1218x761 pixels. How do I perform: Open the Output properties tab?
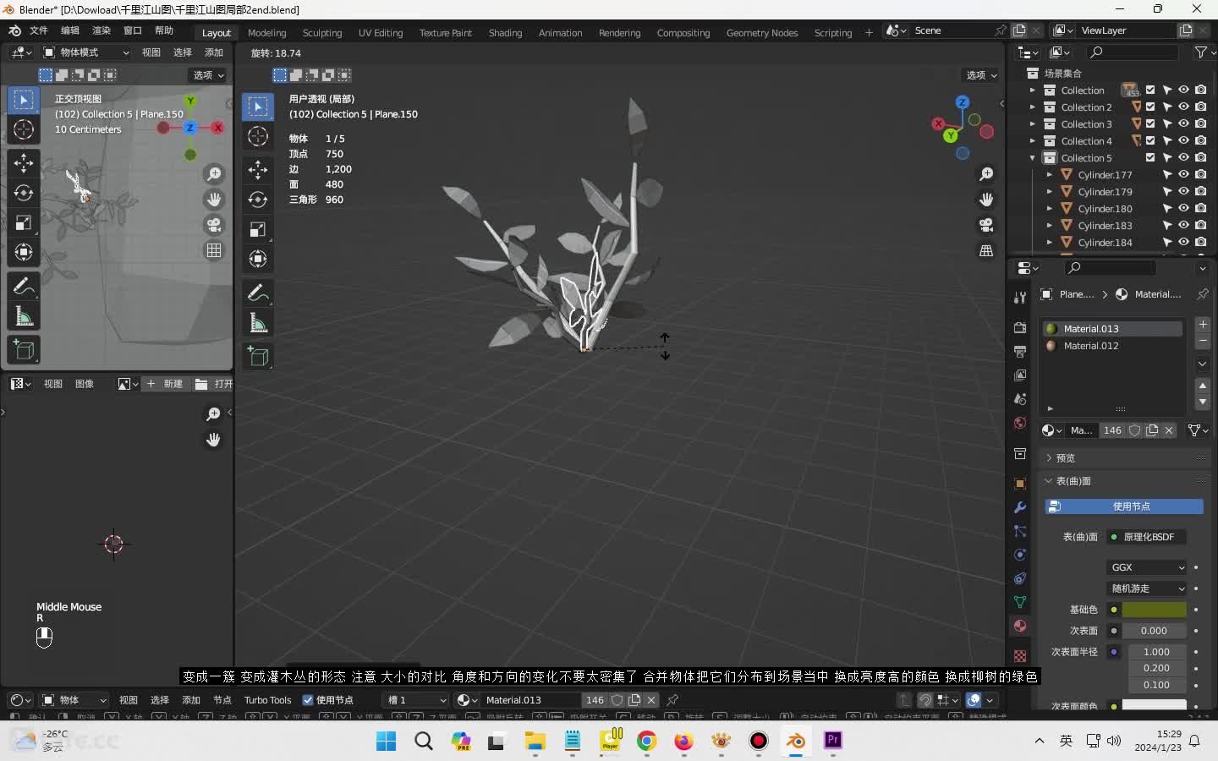click(1020, 351)
